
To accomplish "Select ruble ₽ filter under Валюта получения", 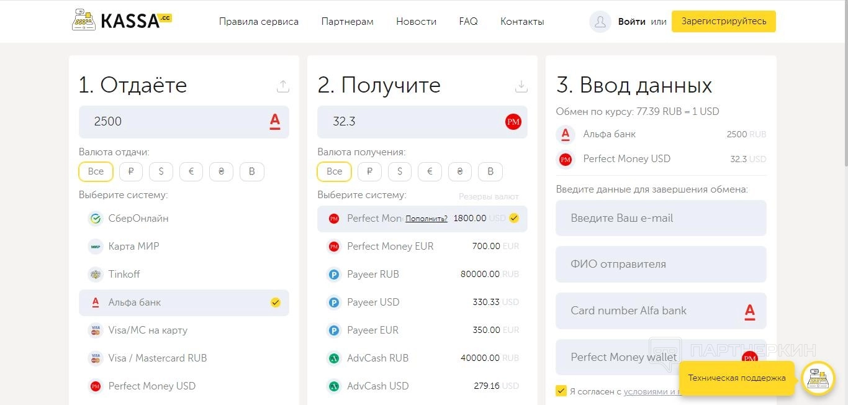I will click(370, 171).
